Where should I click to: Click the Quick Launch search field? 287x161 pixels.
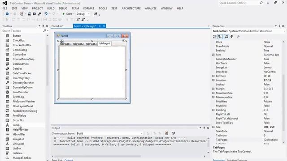click(239, 3)
